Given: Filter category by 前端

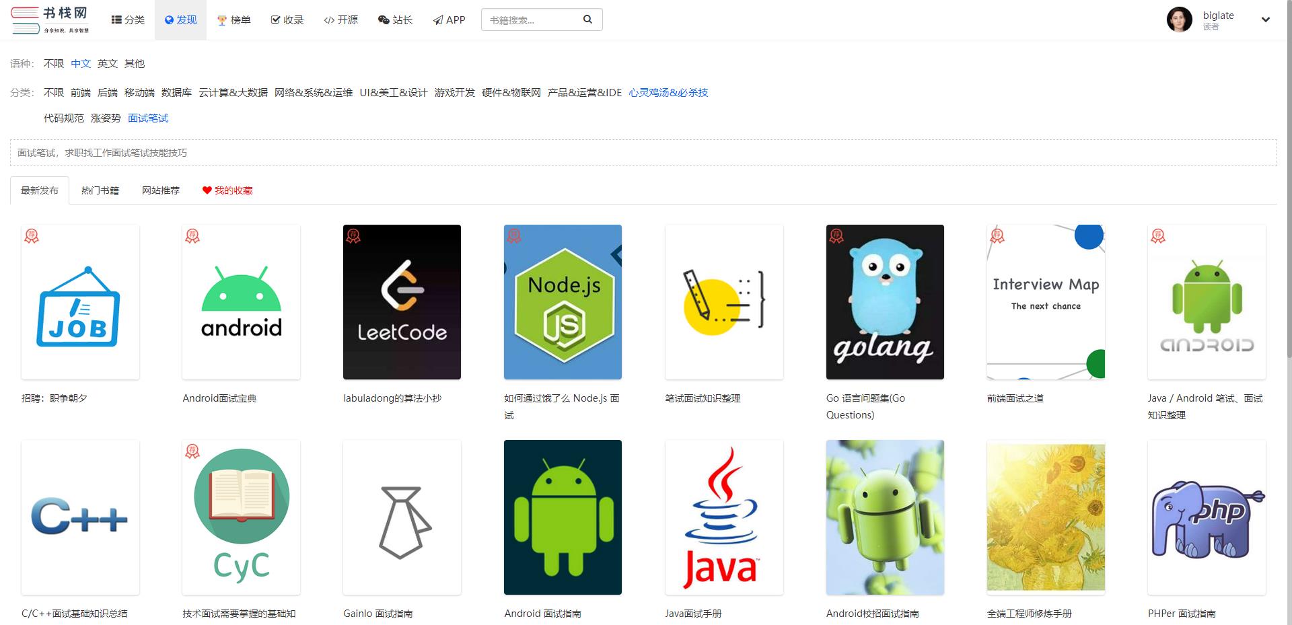Looking at the screenshot, I should tap(81, 93).
